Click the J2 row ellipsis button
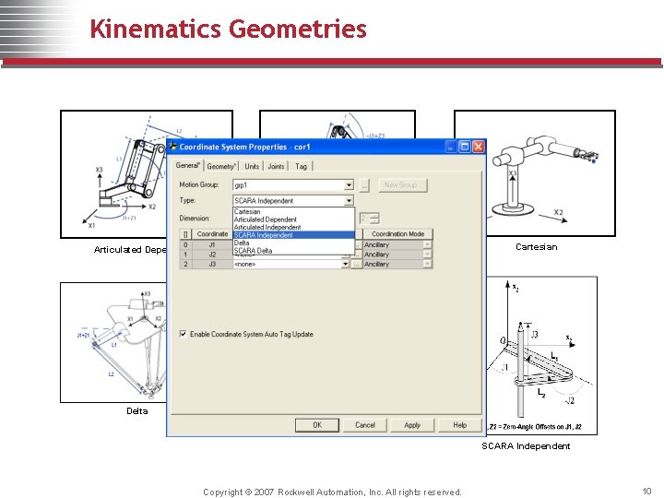Screen dimensions: 664x498 click(x=357, y=255)
